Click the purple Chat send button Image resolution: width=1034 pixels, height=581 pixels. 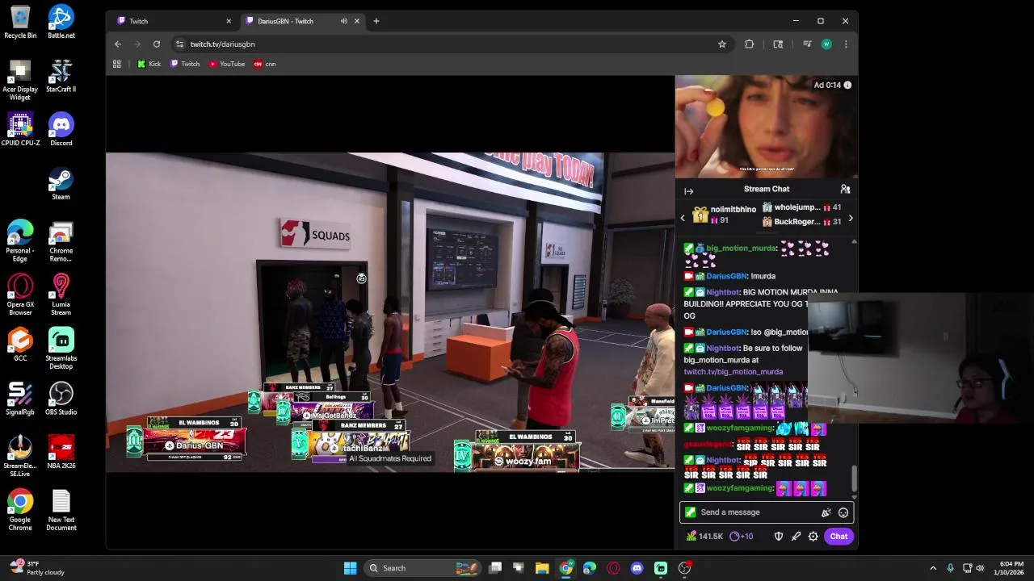839,537
